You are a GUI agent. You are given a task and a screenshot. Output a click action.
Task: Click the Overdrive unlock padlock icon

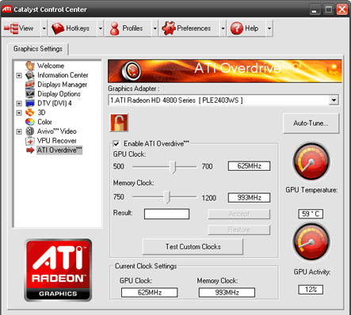pyautogui.click(x=119, y=123)
